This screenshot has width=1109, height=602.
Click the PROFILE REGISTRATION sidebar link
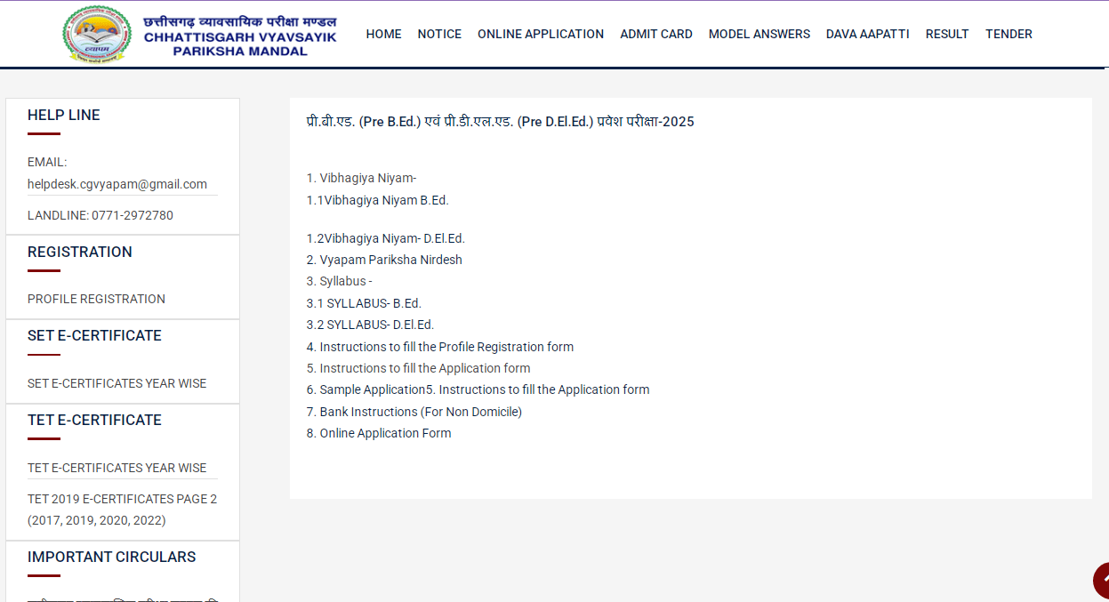tap(96, 299)
